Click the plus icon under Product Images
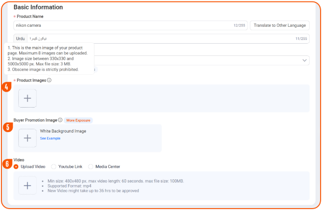322x210 pixels. 27,98
